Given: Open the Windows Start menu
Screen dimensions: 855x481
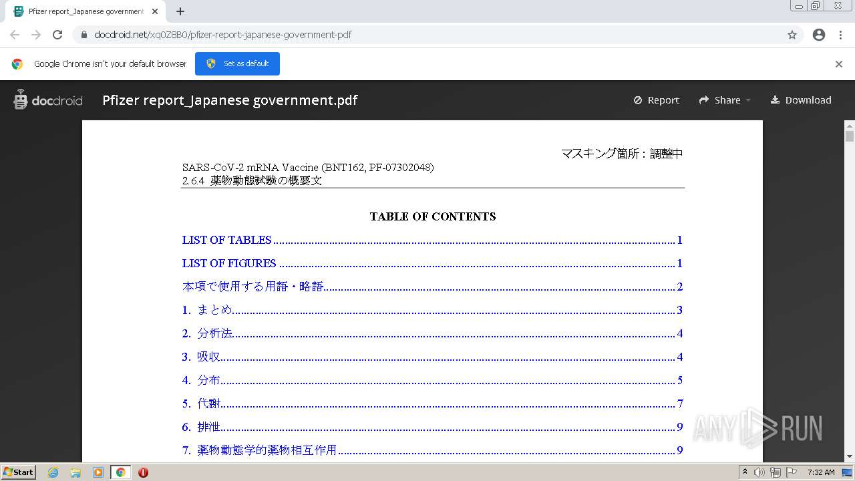Looking at the screenshot, I should [x=18, y=472].
